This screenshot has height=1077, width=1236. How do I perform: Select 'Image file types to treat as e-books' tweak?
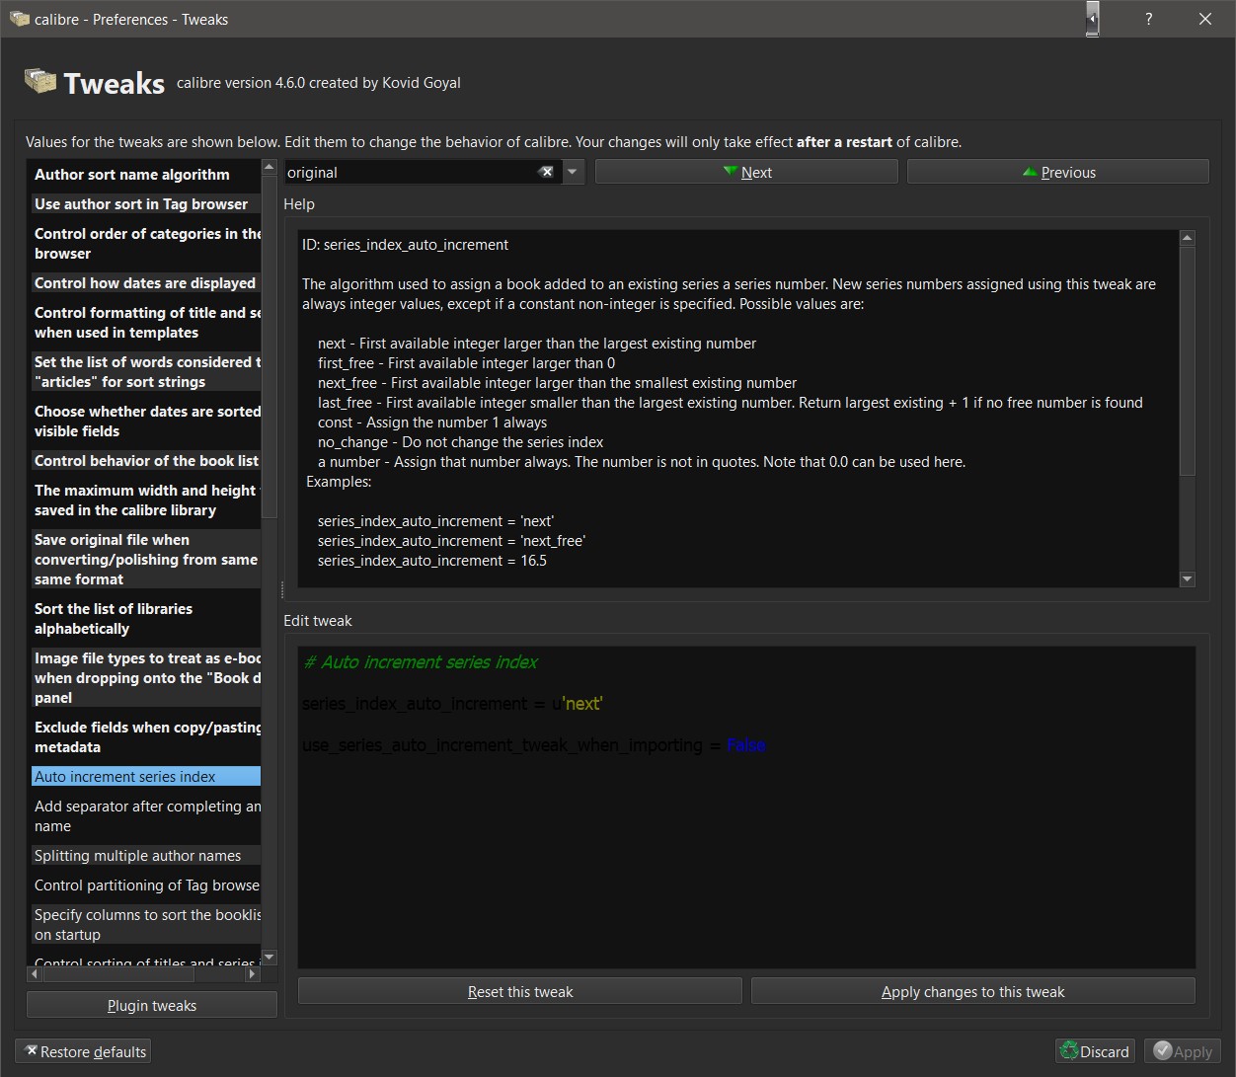[146, 678]
